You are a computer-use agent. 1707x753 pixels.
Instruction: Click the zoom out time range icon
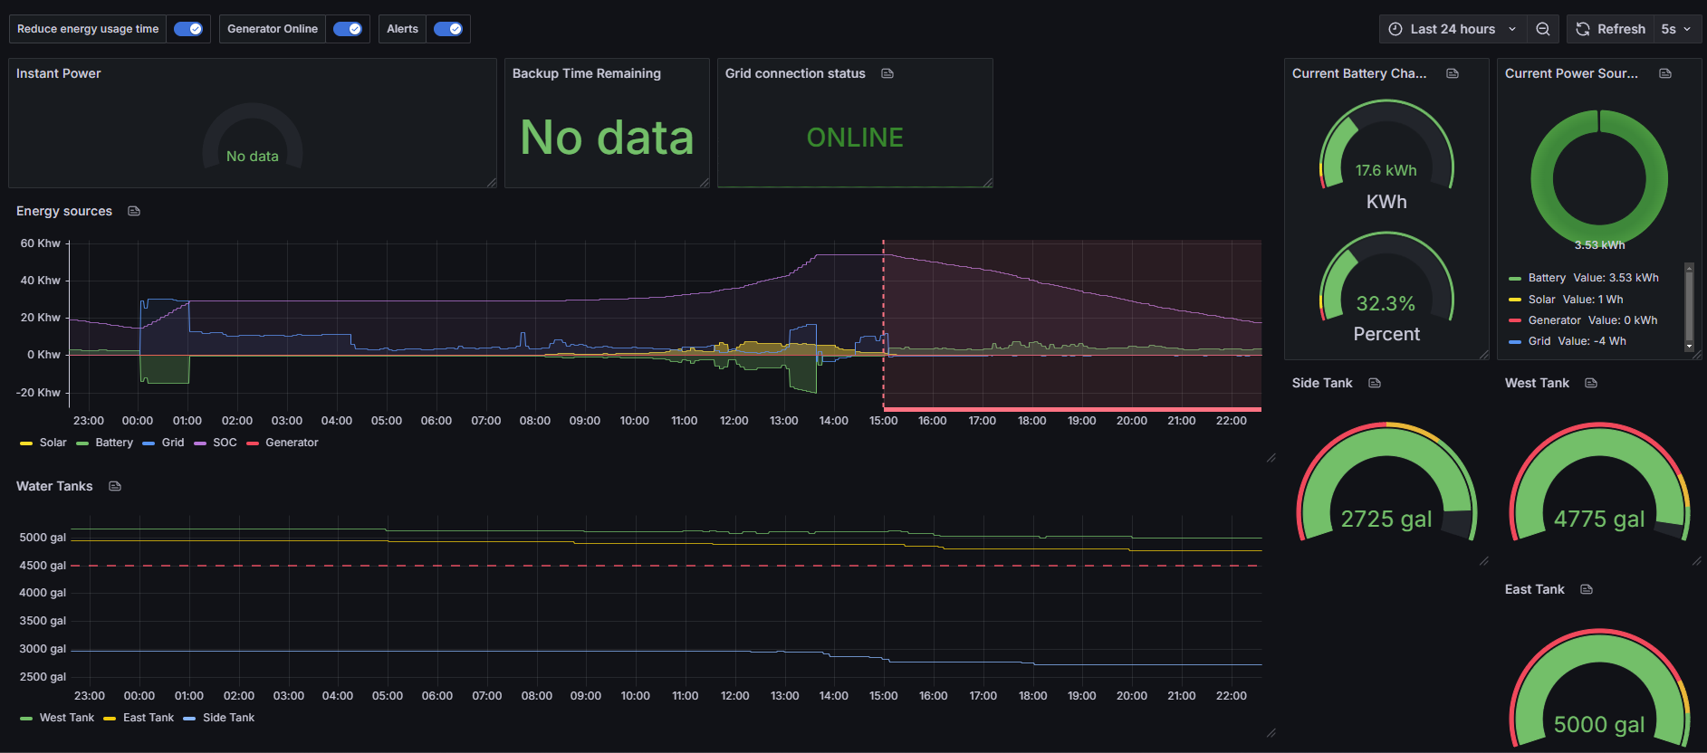[x=1543, y=29]
